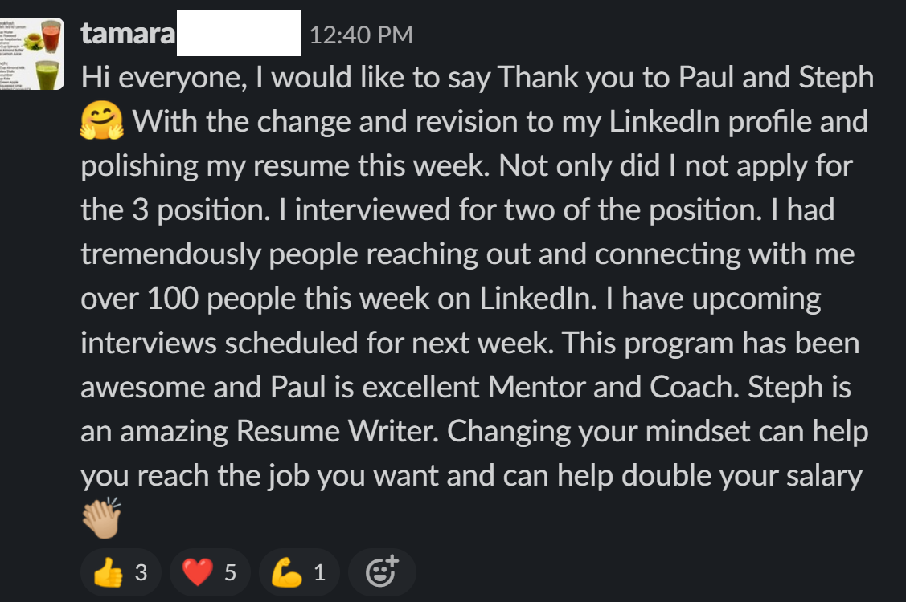This screenshot has height=602, width=906.
Task: Click the redacted surname block
Action: click(x=239, y=33)
